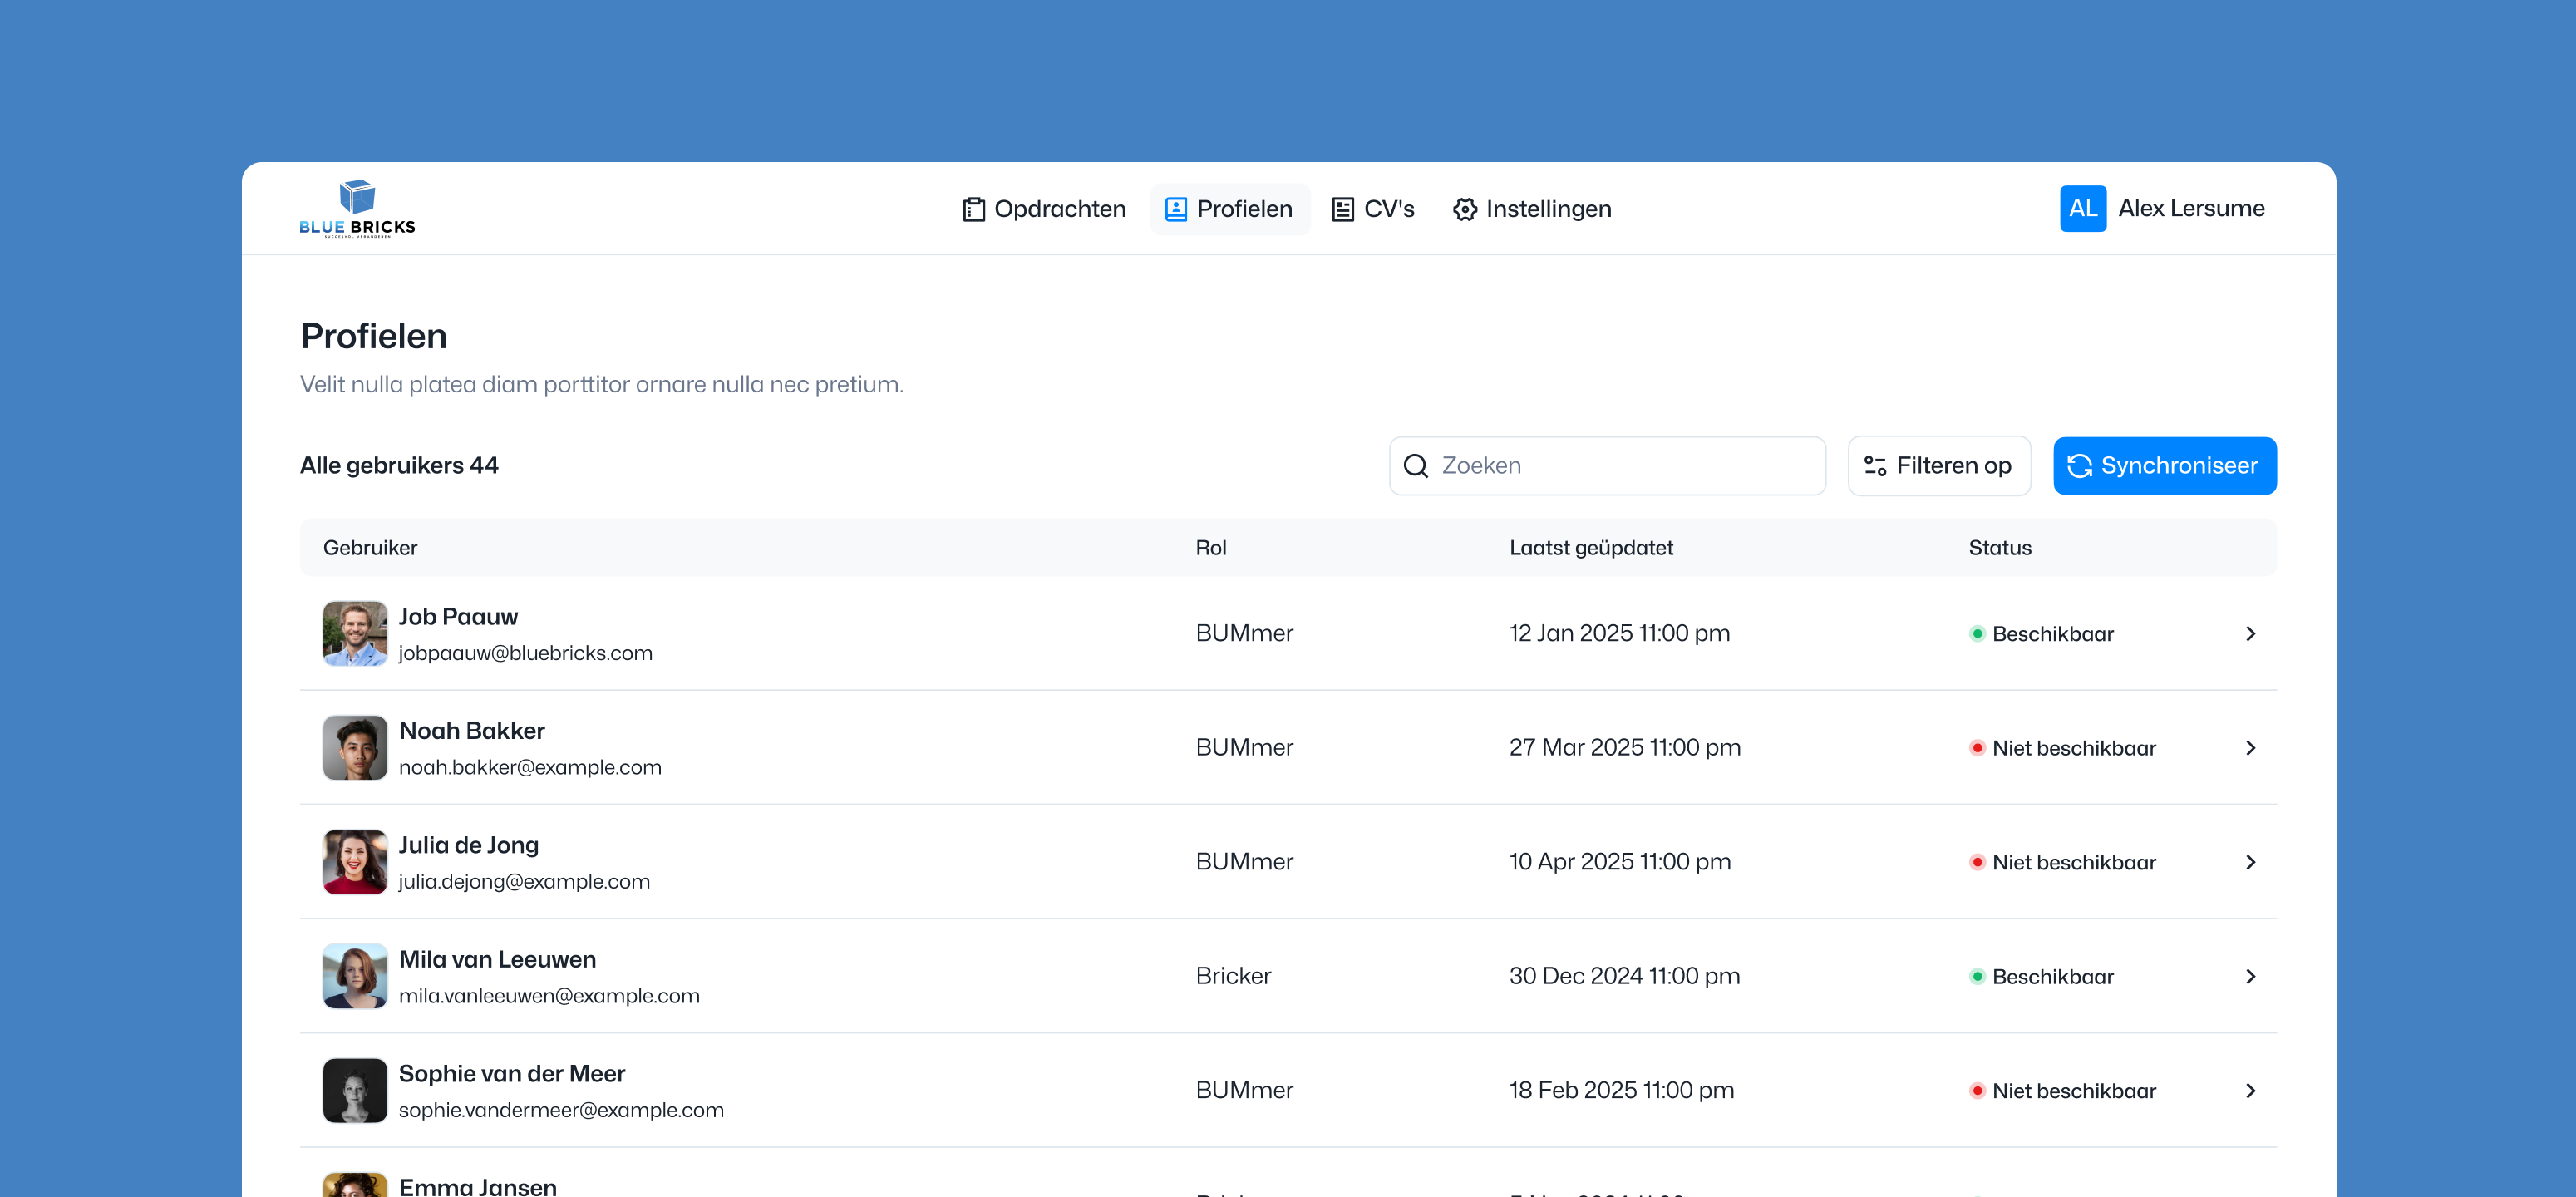Image resolution: width=2576 pixels, height=1197 pixels.
Task: Click the Synchroniseer button
Action: click(2164, 465)
